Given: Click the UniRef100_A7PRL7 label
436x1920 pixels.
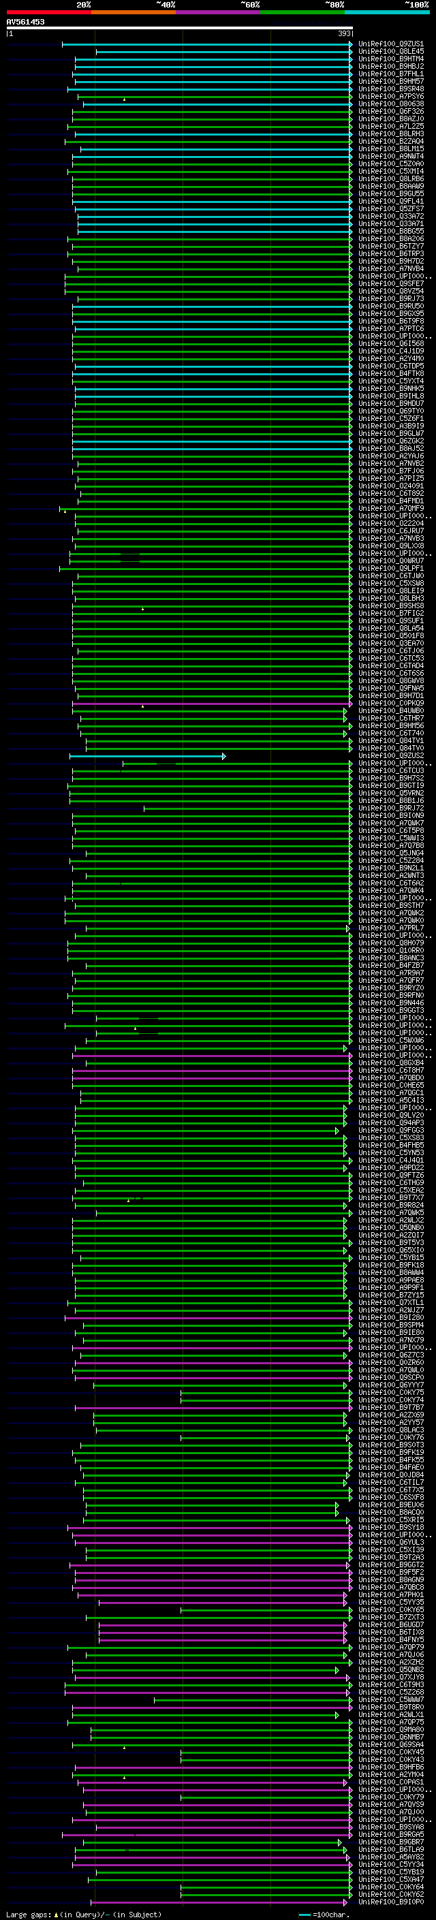Looking at the screenshot, I should (x=390, y=929).
